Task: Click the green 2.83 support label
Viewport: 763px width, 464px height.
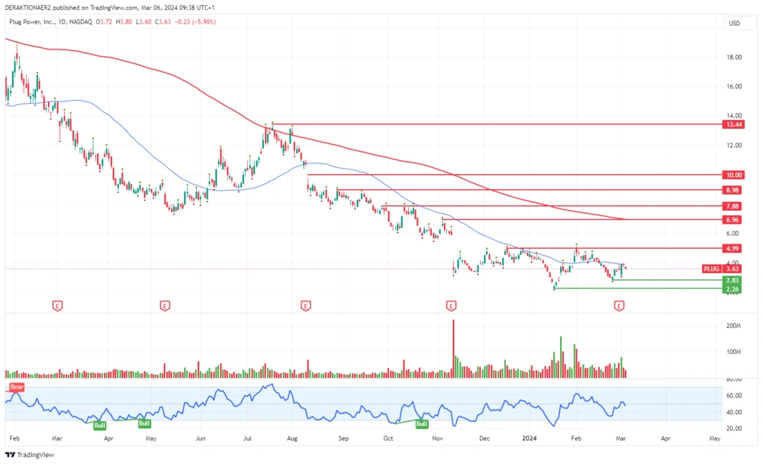Action: (x=732, y=280)
